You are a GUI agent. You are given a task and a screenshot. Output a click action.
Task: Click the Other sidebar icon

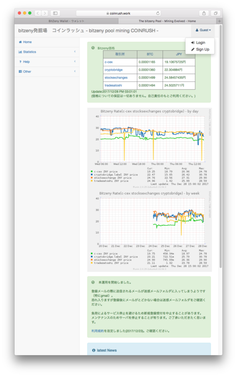20,71
